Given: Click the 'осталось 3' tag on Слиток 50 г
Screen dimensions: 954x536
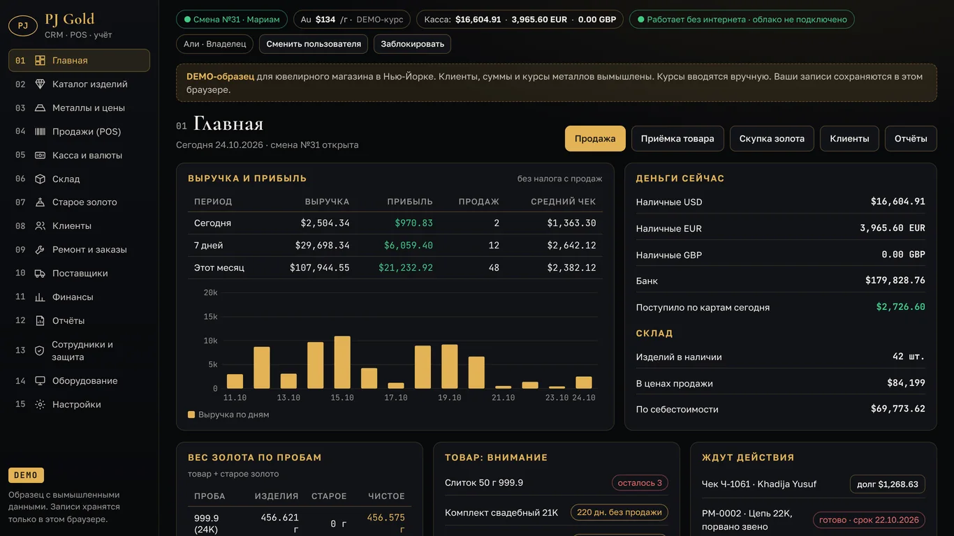Looking at the screenshot, I should pos(640,483).
